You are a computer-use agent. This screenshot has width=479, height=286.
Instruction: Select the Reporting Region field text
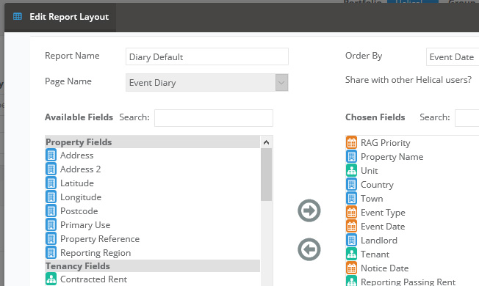[x=96, y=253]
